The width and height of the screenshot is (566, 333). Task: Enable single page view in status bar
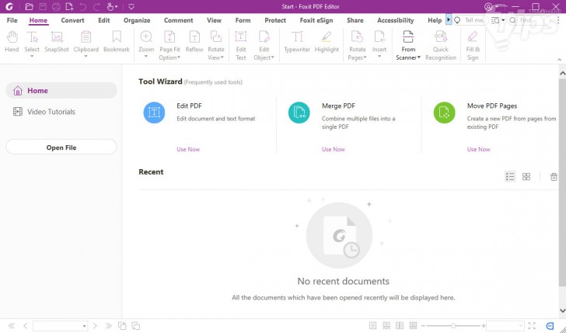[373, 326]
